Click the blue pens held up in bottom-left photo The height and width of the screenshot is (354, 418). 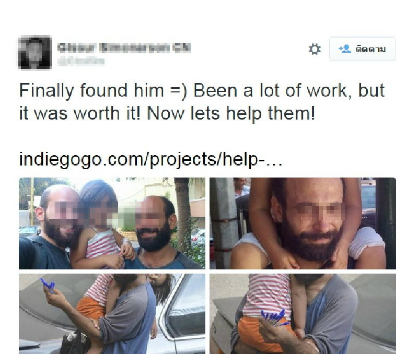(48, 285)
